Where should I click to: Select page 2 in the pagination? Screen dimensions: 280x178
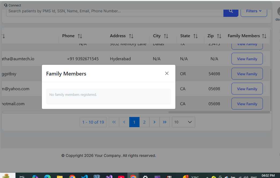(144, 122)
